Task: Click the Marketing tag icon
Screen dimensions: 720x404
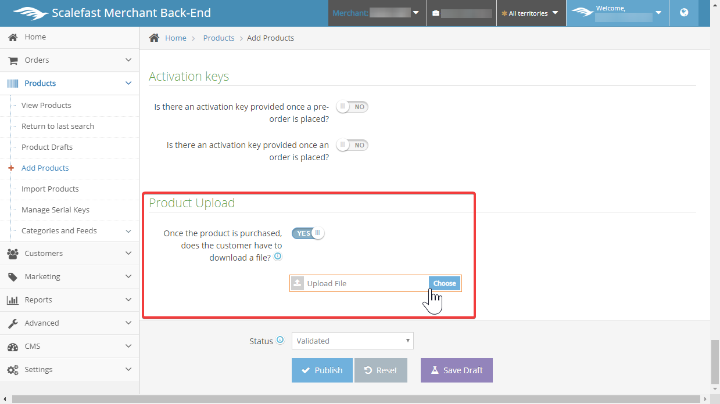Action: (12, 277)
